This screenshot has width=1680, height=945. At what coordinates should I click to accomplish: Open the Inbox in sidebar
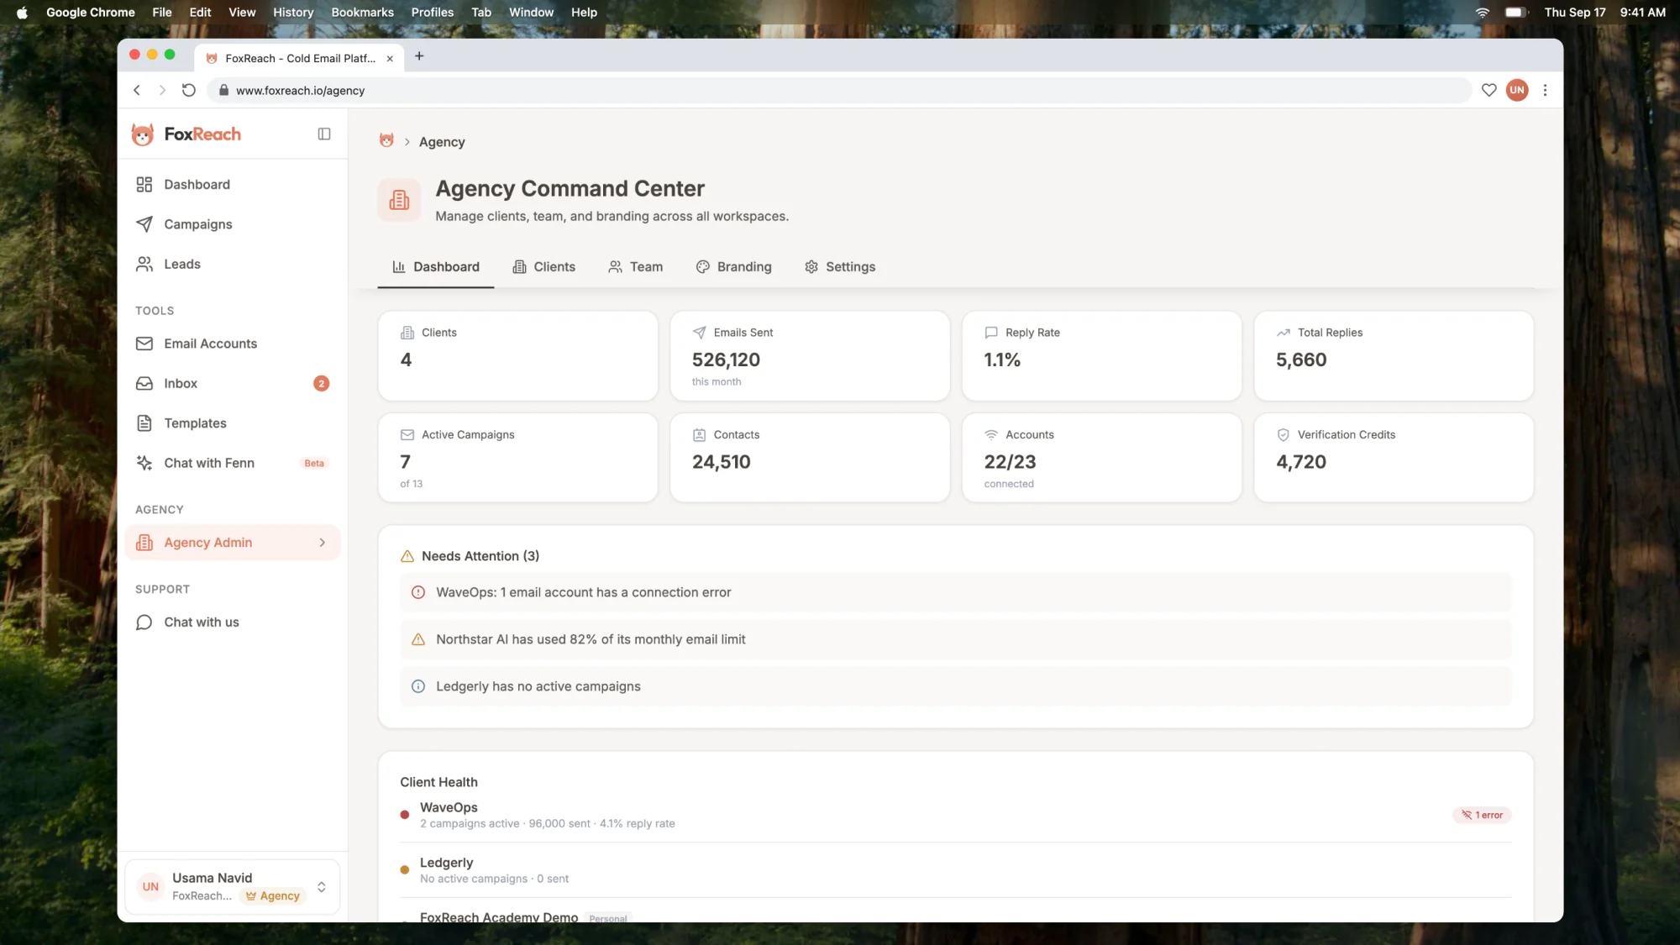tap(233, 383)
